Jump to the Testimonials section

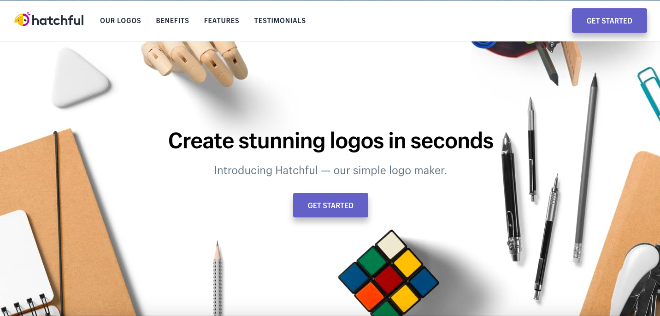280,21
